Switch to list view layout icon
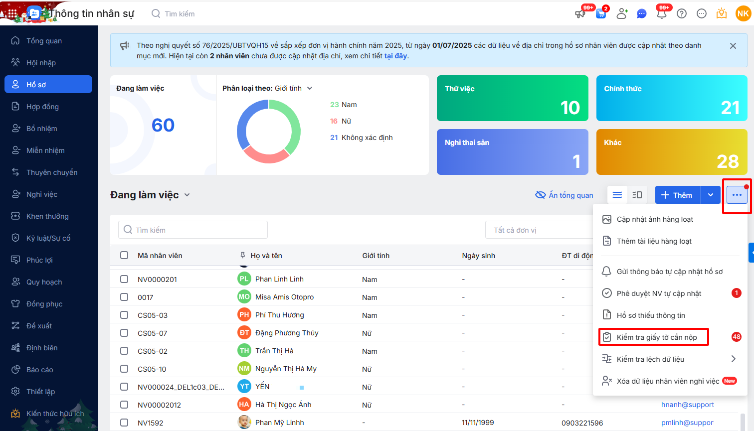The width and height of the screenshot is (754, 431). [x=617, y=195]
